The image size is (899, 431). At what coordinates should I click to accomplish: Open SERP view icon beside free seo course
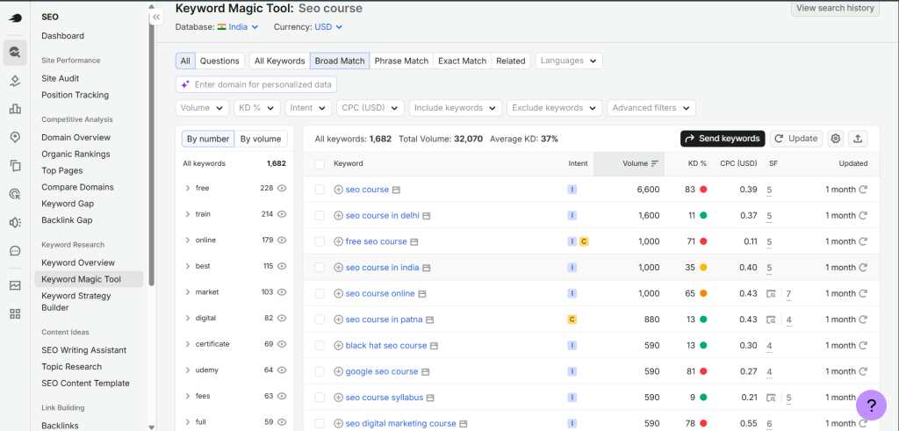point(414,242)
